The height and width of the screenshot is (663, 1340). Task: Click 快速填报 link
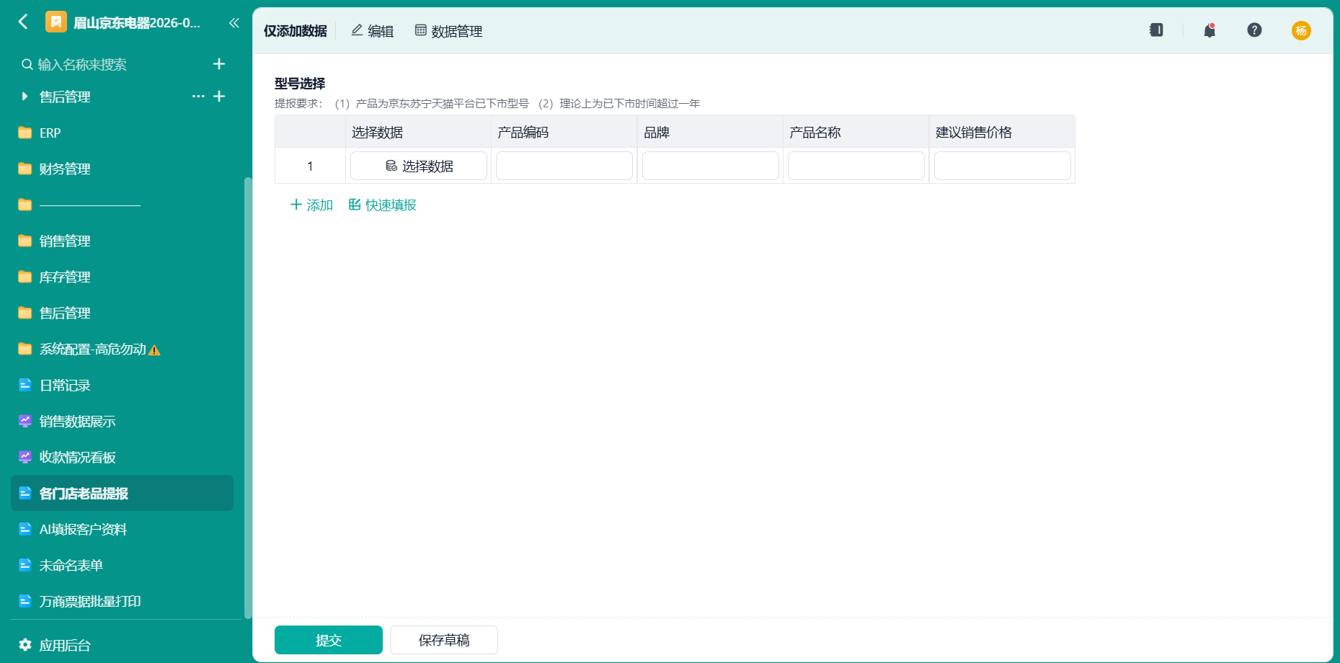pyautogui.click(x=382, y=205)
